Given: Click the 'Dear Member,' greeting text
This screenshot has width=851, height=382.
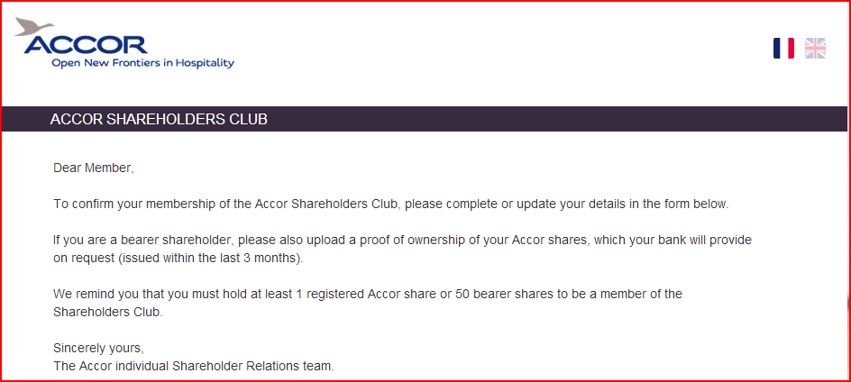Looking at the screenshot, I should point(93,168).
